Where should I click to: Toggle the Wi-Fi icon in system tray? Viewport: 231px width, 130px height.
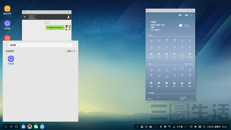169,127
